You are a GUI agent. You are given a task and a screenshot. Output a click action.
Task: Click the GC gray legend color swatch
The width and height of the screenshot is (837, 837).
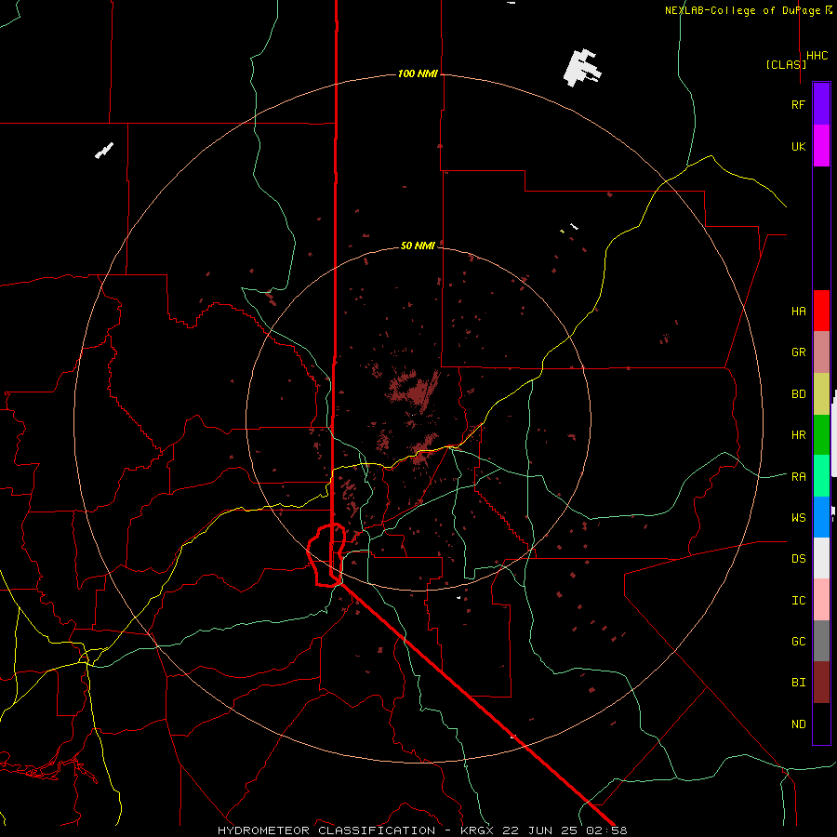tap(821, 641)
